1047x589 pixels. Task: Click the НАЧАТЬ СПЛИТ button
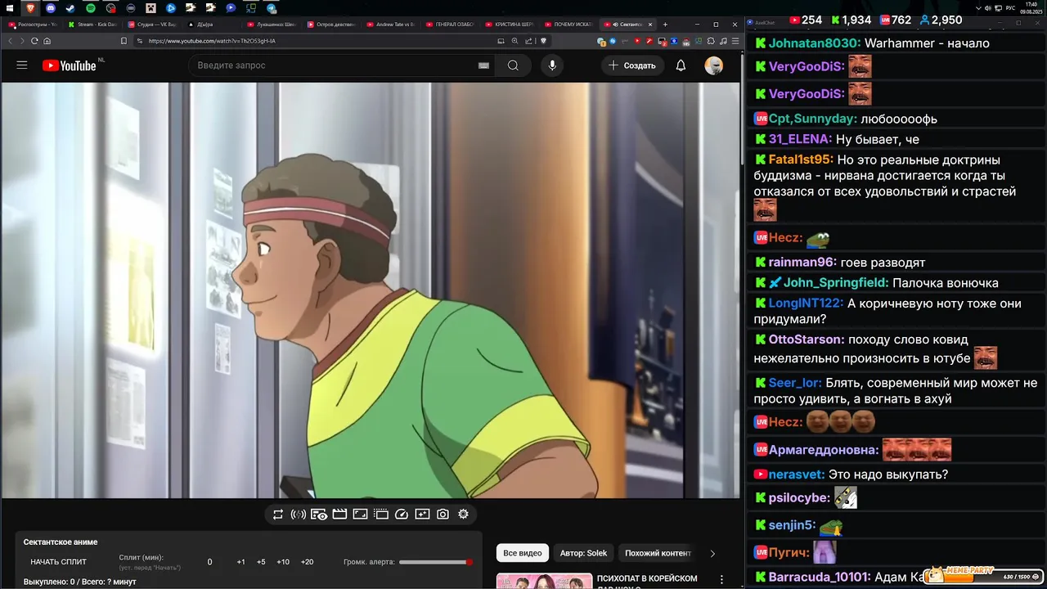pyautogui.click(x=59, y=562)
